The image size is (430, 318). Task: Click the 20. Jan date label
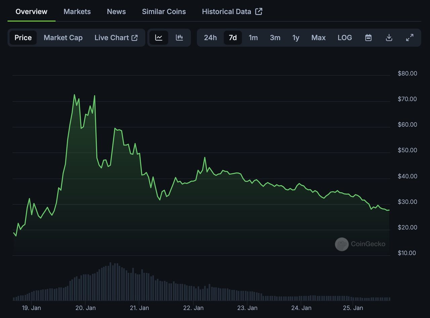[86, 308]
